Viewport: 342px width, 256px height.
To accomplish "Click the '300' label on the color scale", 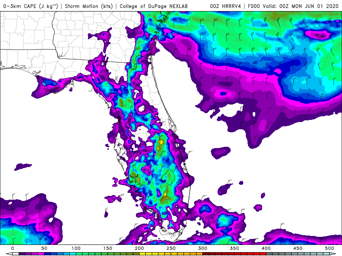I will [203, 248].
